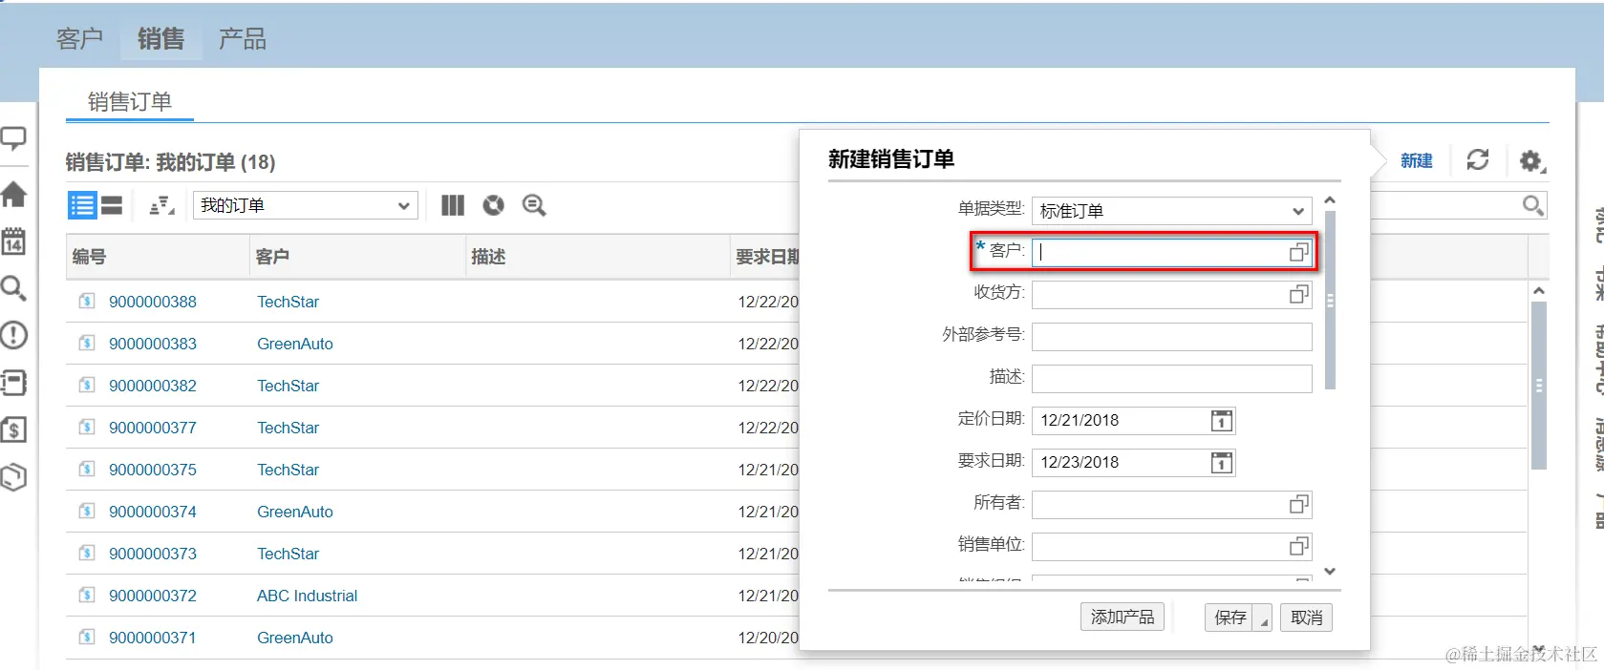Open the calendar icon in sidebar
Screen dimensions: 1604x670
point(13,241)
